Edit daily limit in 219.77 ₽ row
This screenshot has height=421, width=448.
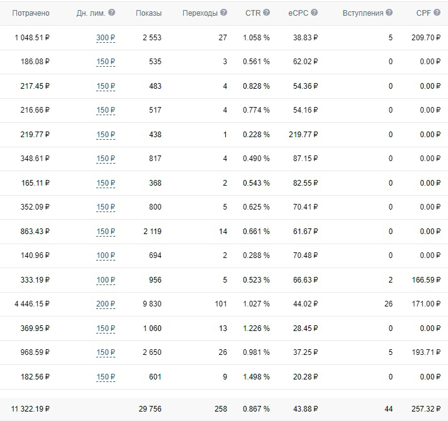[x=106, y=134]
